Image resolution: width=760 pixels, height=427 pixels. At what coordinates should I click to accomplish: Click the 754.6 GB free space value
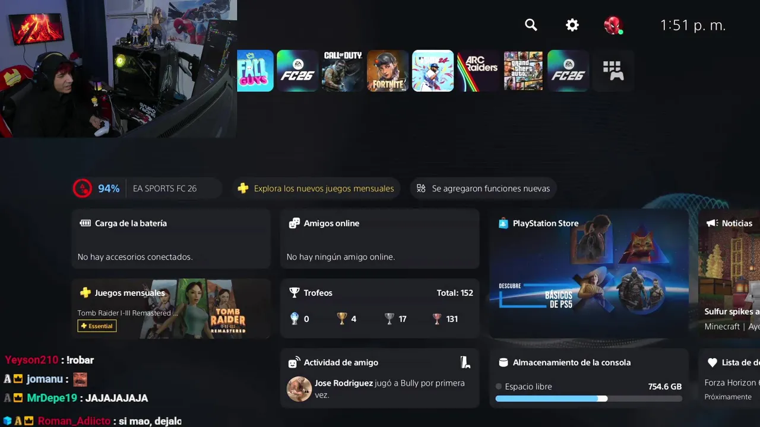pos(665,387)
